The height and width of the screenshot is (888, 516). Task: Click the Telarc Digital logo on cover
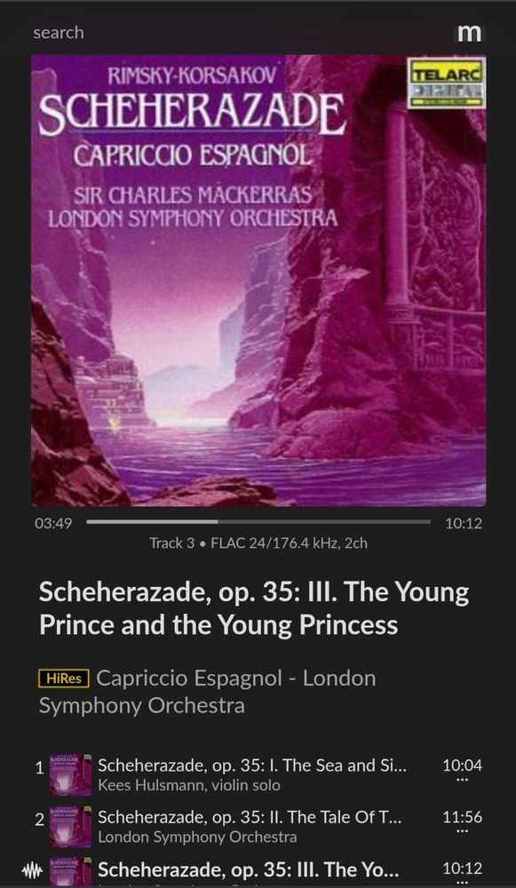click(x=447, y=83)
